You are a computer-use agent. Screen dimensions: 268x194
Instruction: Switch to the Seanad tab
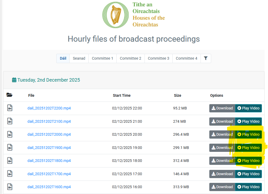[79, 58]
